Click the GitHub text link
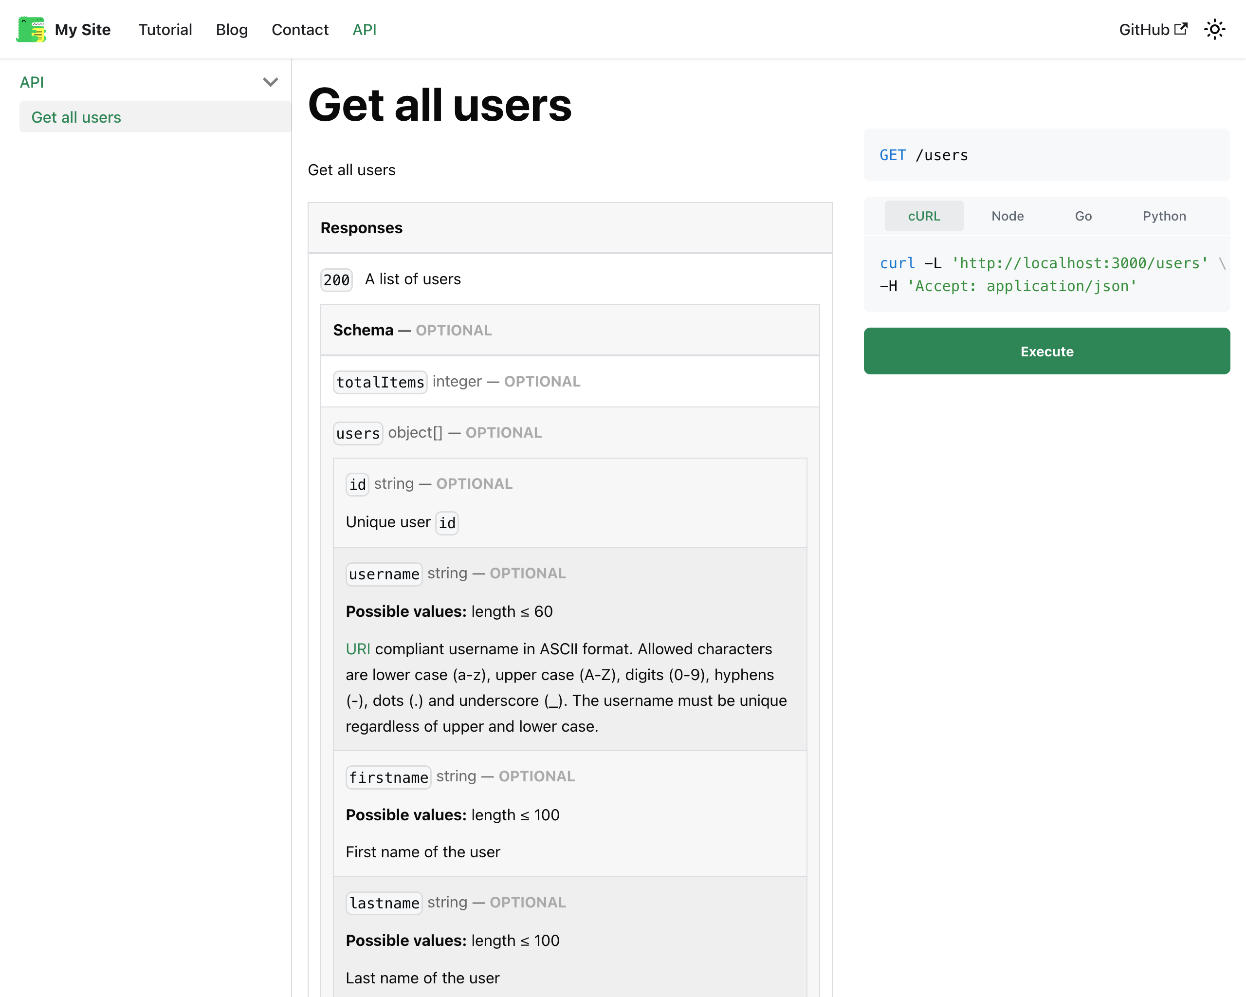The width and height of the screenshot is (1246, 997). pyautogui.click(x=1144, y=30)
